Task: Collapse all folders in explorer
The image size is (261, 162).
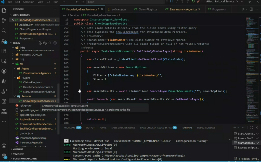Action: click(55, 43)
